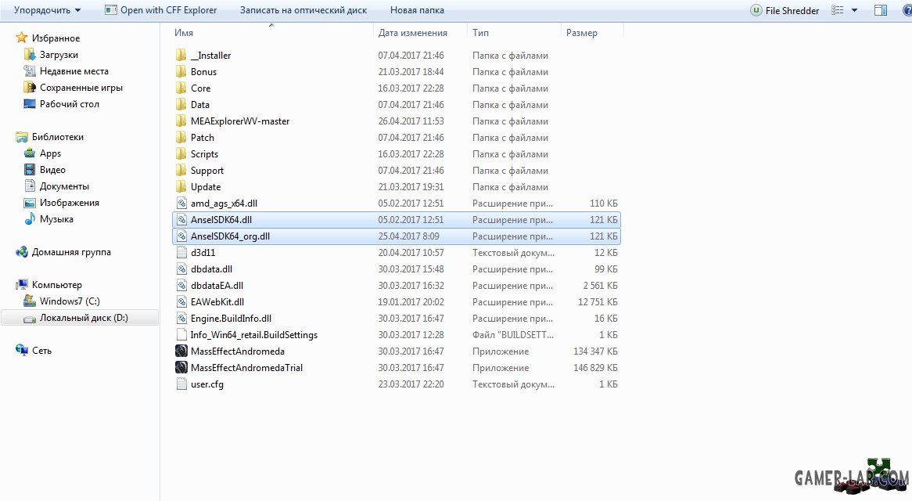This screenshot has height=501, width=912.
Task: Click size 110 КБ of amd_ags_x64.dll
Action: pos(603,204)
